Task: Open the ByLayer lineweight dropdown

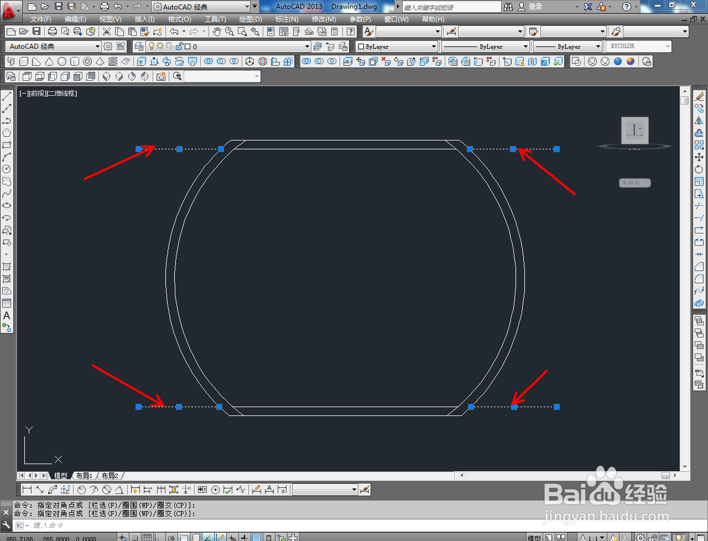Action: coord(568,46)
